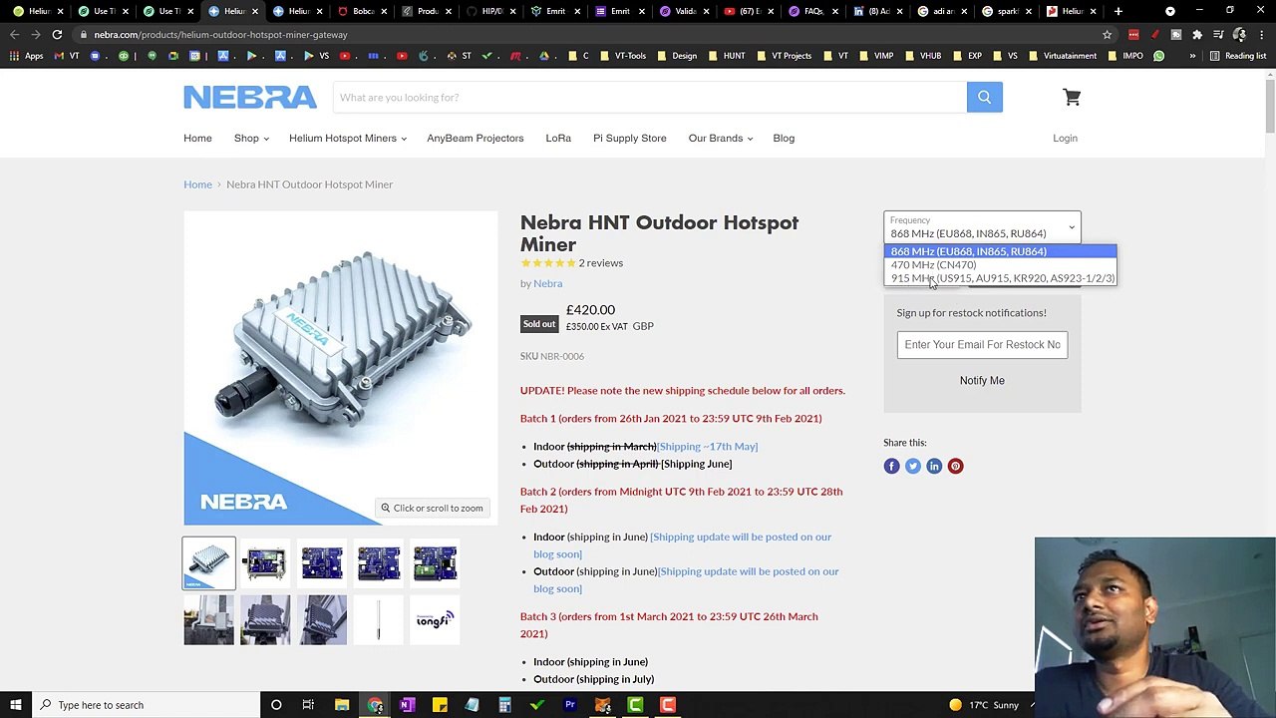Click the product search box
The image size is (1276, 718).
point(649,97)
